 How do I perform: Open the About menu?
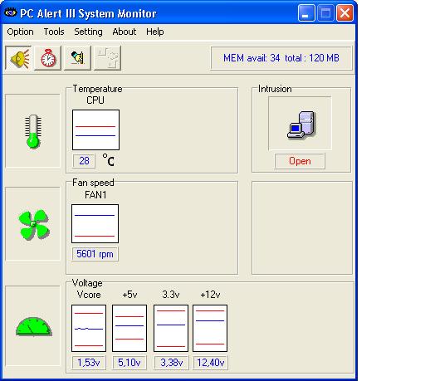coord(125,32)
